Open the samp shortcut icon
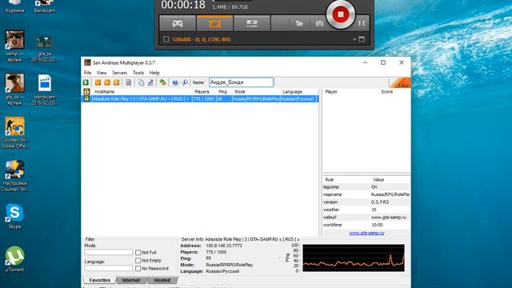 (14, 46)
